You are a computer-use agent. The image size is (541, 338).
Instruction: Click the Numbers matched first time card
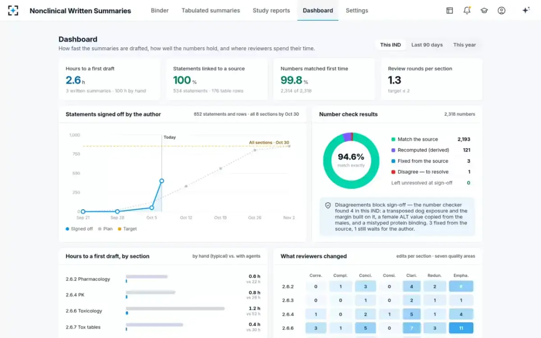point(324,79)
